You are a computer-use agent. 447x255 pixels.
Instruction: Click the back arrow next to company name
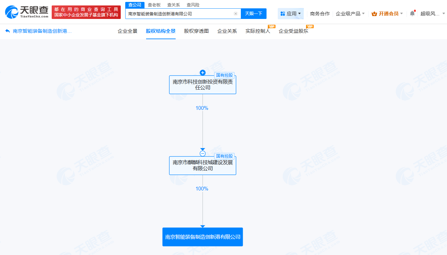coord(7,31)
